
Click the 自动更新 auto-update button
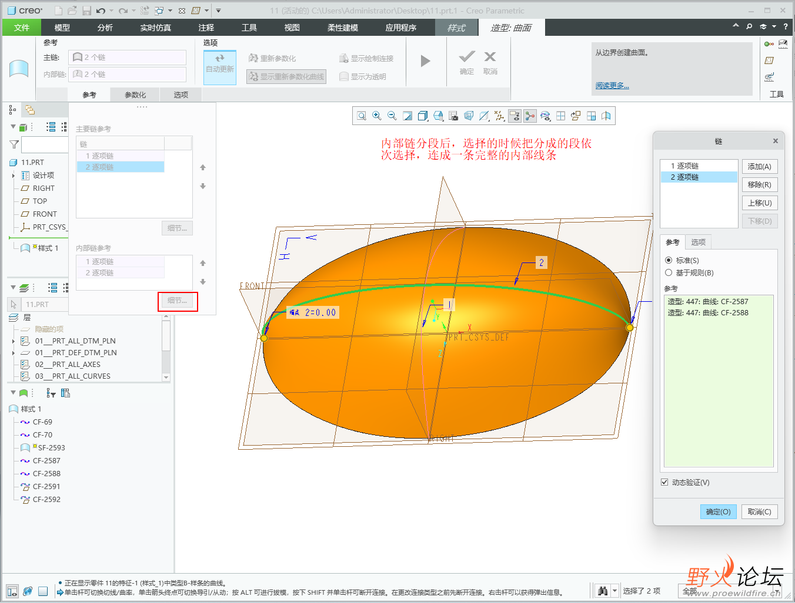click(220, 67)
